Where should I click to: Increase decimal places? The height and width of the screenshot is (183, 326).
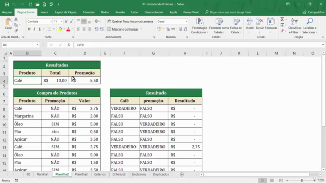point(180,29)
